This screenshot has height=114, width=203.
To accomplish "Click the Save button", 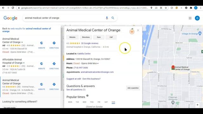I will (99, 37).
